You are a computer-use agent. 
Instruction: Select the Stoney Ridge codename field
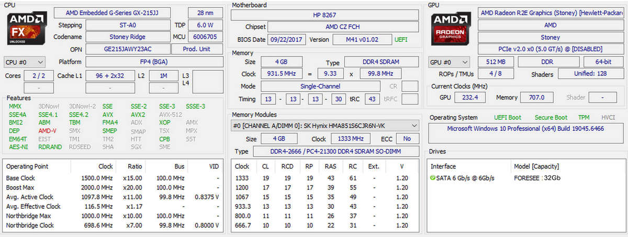click(128, 37)
